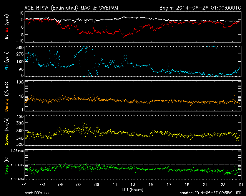Select the white "Bt" axis label
Image resolution: width=246 pixels, height=196 pixels.
tap(6, 37)
